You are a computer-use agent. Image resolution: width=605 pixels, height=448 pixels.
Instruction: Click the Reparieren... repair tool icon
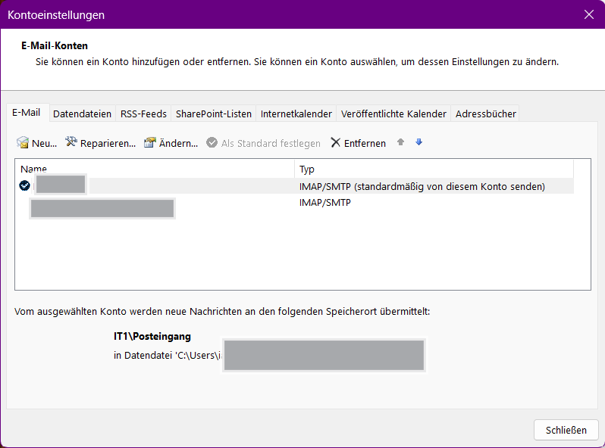pos(71,143)
